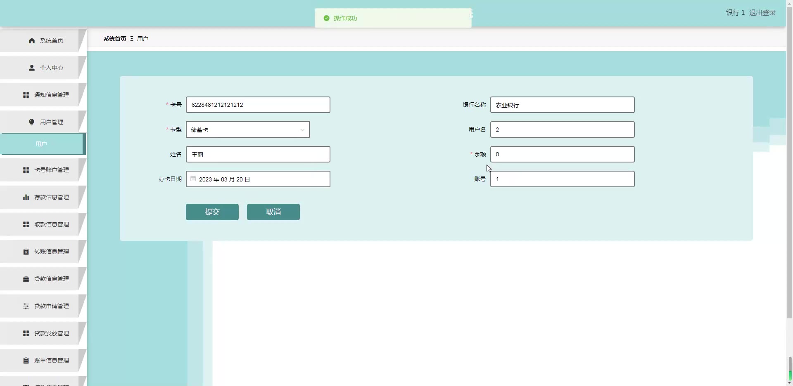This screenshot has height=386, width=793.
Task: Click the 账号 field label
Action: [480, 179]
